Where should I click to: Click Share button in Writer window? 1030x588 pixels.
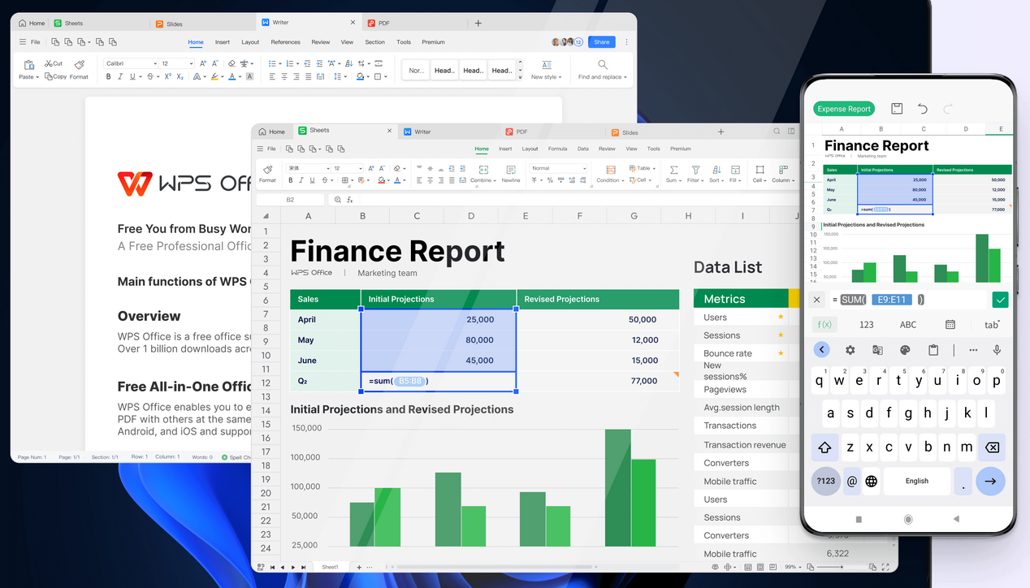pyautogui.click(x=601, y=42)
